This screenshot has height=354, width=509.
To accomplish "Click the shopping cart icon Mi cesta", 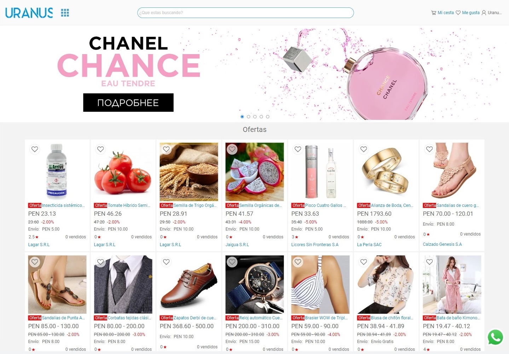I will (x=443, y=13).
